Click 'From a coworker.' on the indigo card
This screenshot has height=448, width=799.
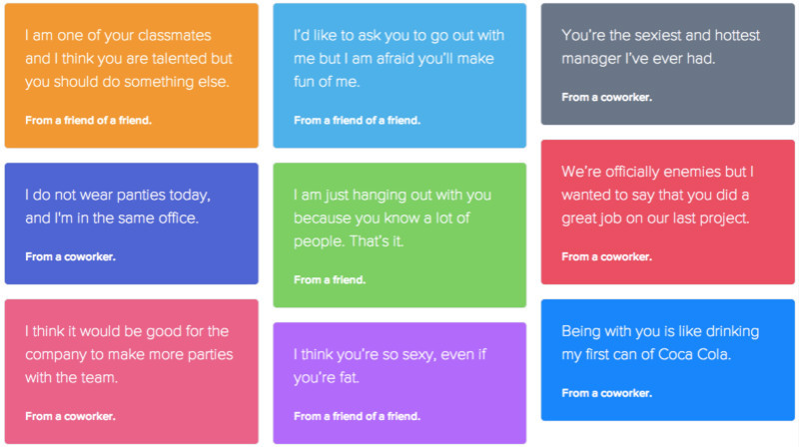[70, 257]
